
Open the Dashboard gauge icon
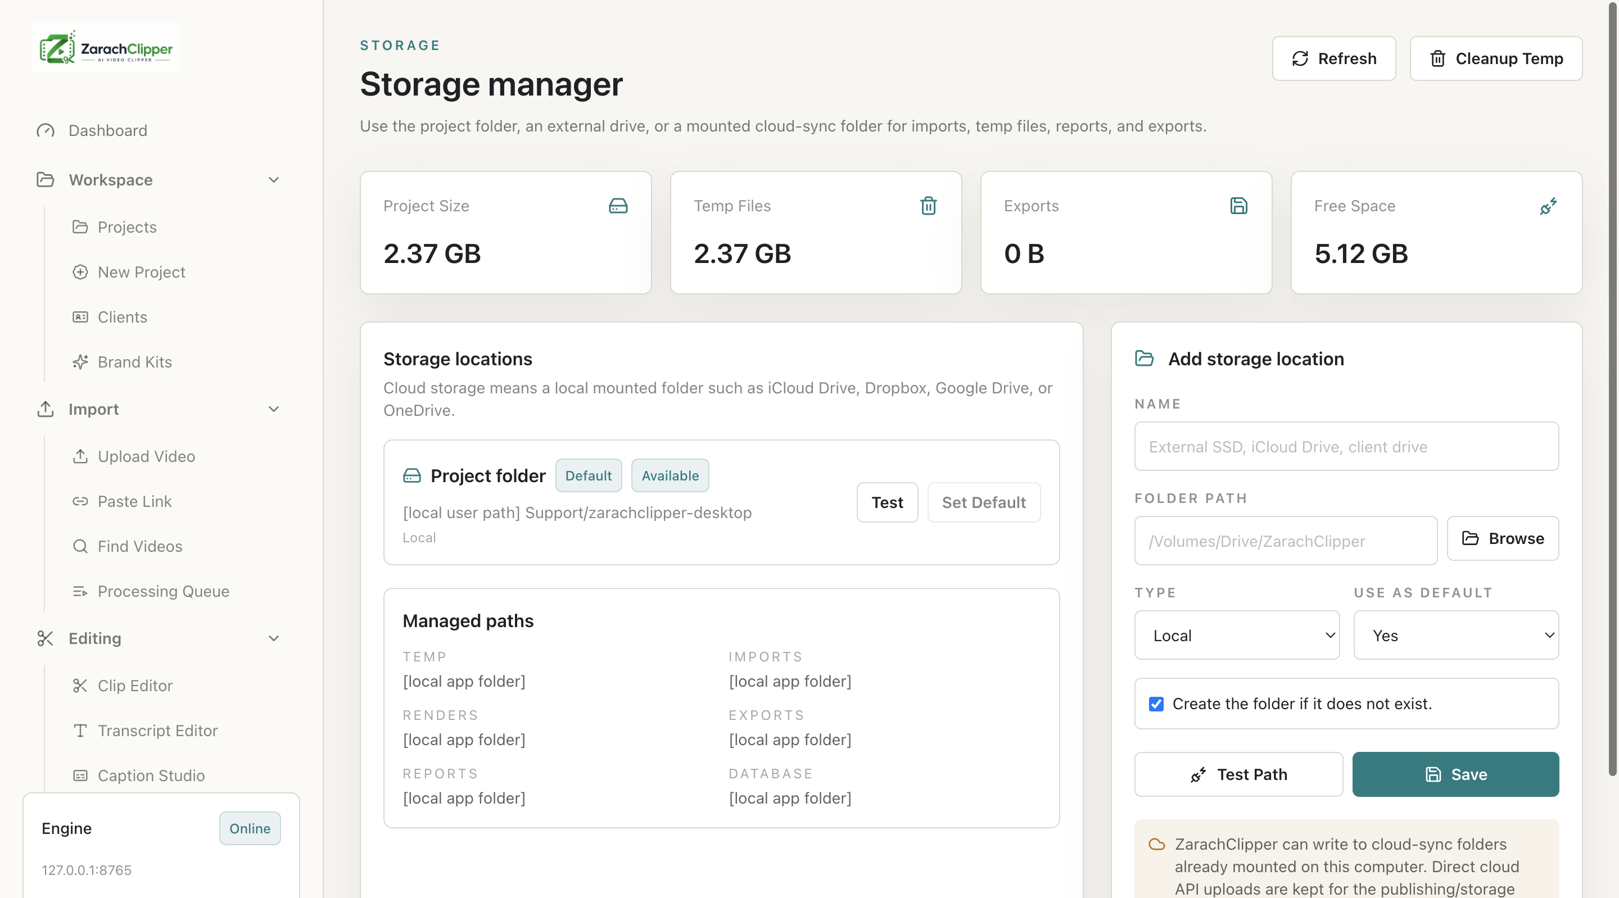coord(45,131)
